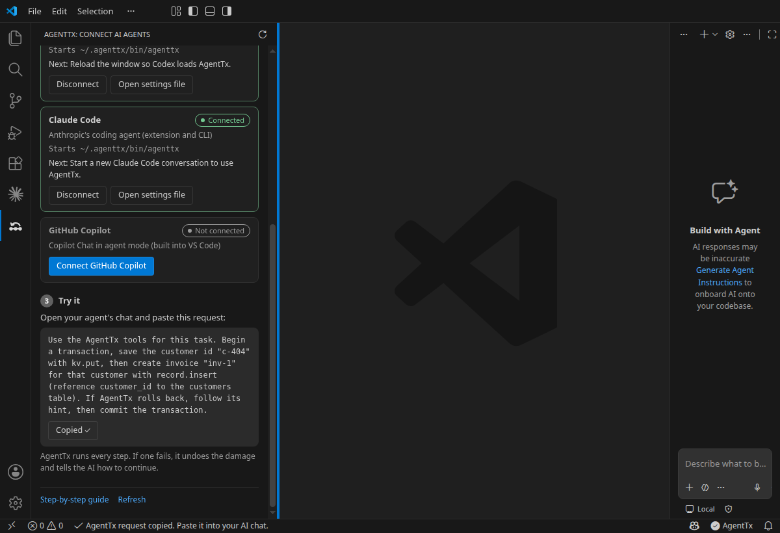The height and width of the screenshot is (533, 780).
Task: Click the new chat plus icon
Action: (704, 34)
